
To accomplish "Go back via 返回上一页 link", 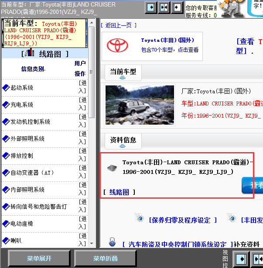I will [119, 25].
